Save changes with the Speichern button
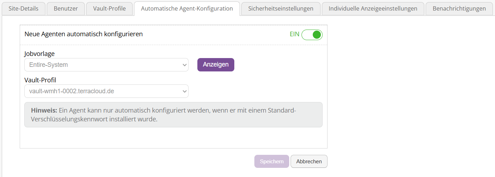Screen dimensions: 495x177 (272, 162)
